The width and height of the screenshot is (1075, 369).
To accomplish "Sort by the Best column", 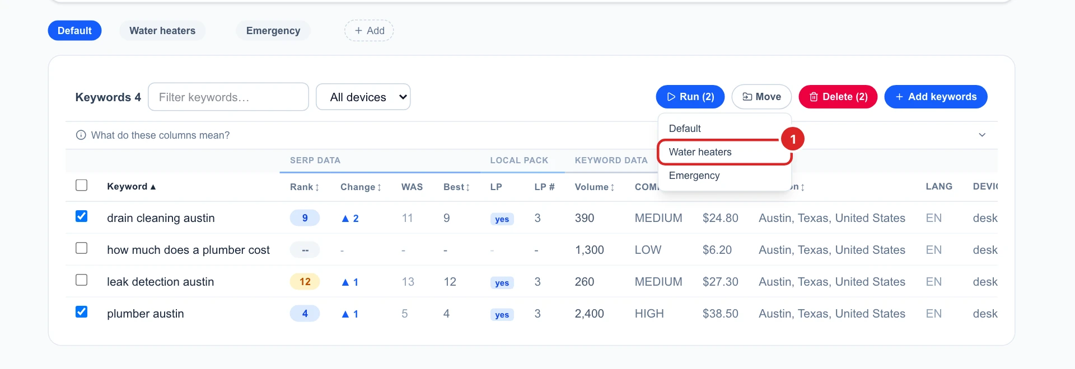I will point(456,187).
